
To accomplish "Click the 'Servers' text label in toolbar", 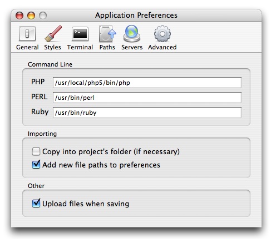I will (132, 47).
